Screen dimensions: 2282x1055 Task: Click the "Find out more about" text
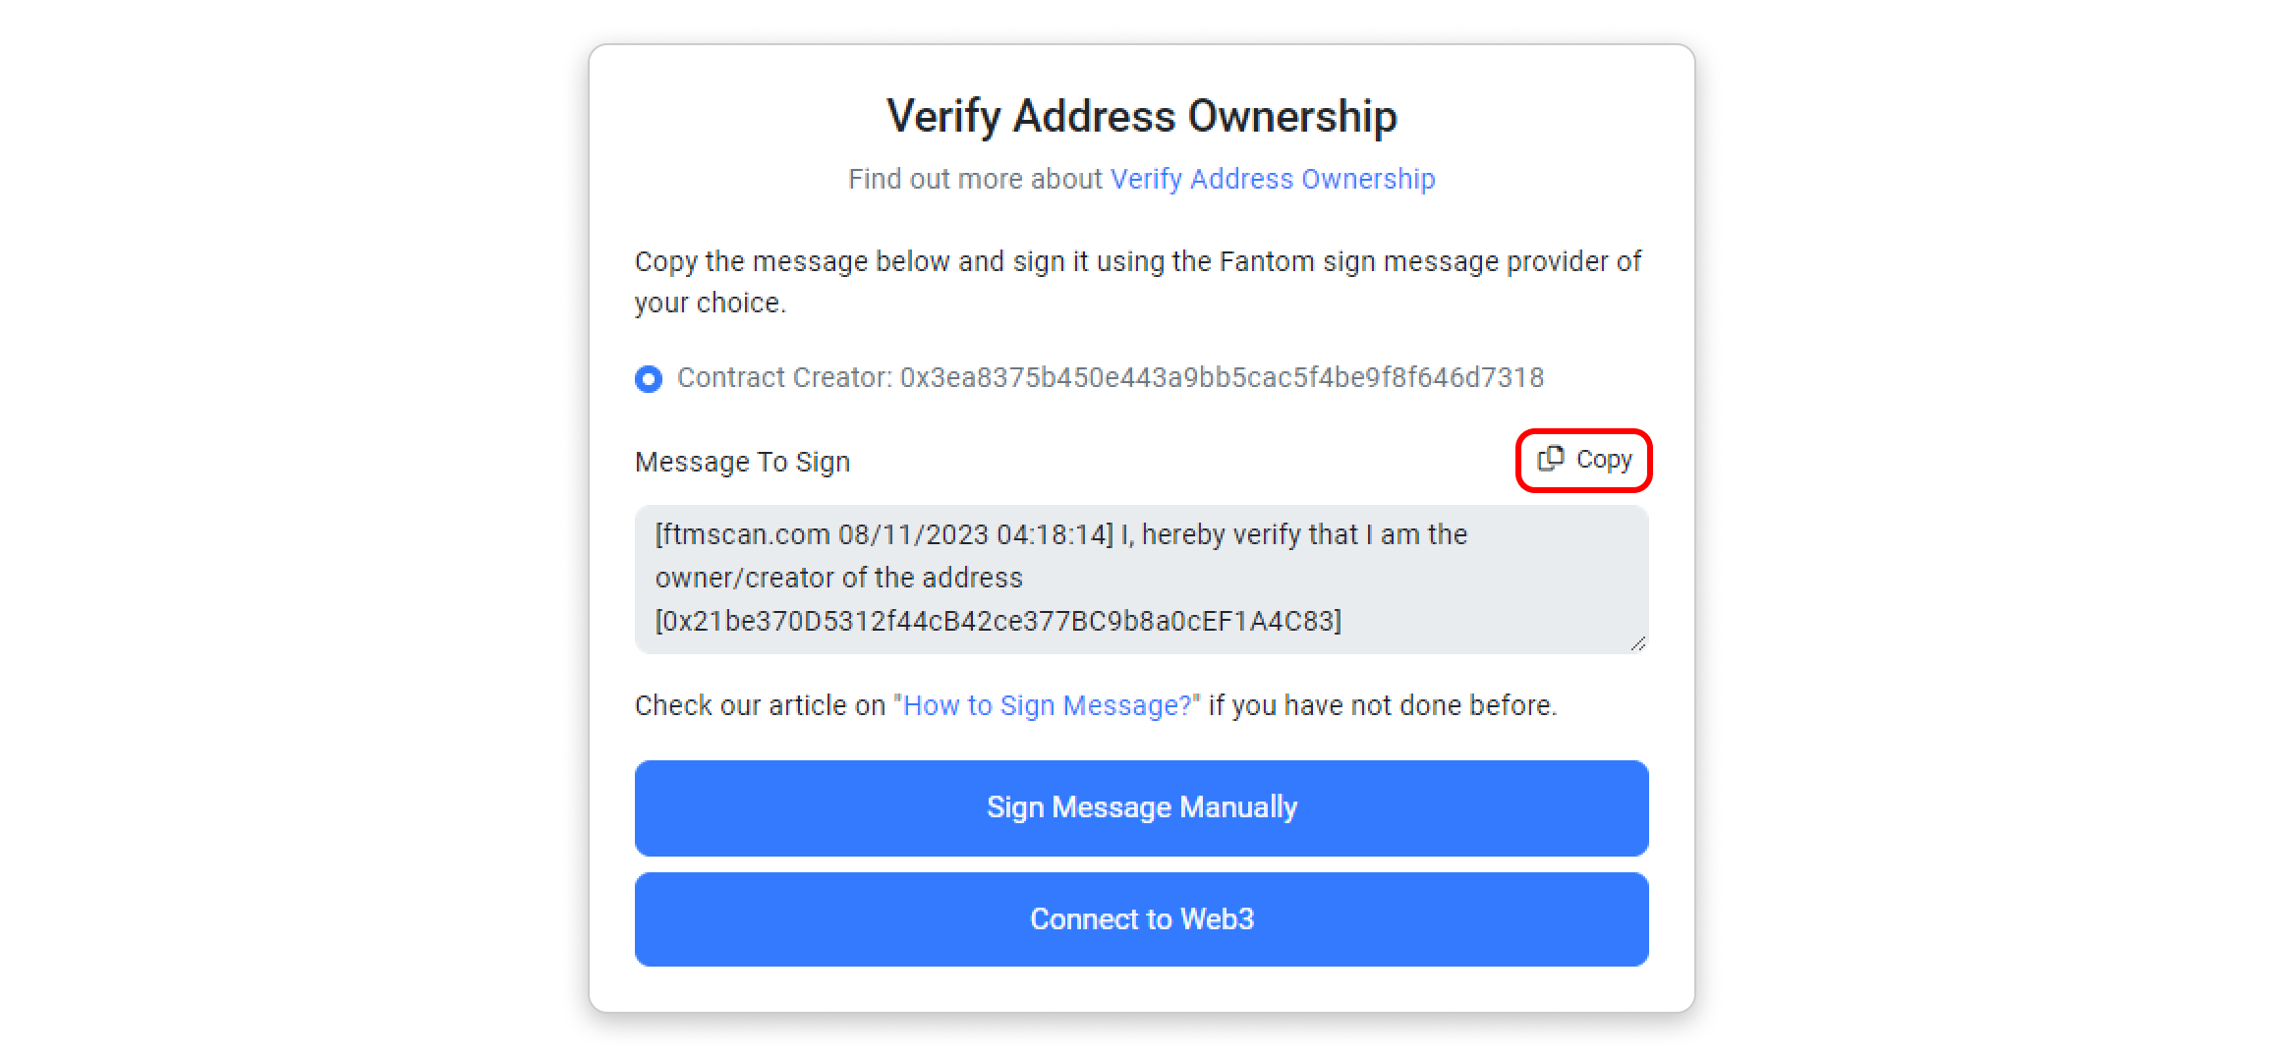(x=975, y=179)
